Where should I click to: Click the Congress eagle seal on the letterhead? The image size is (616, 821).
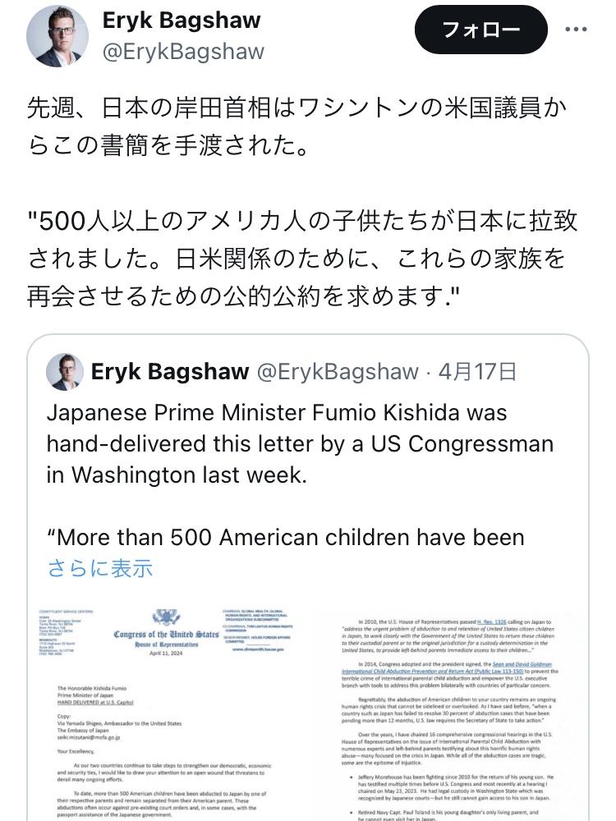coord(165,619)
